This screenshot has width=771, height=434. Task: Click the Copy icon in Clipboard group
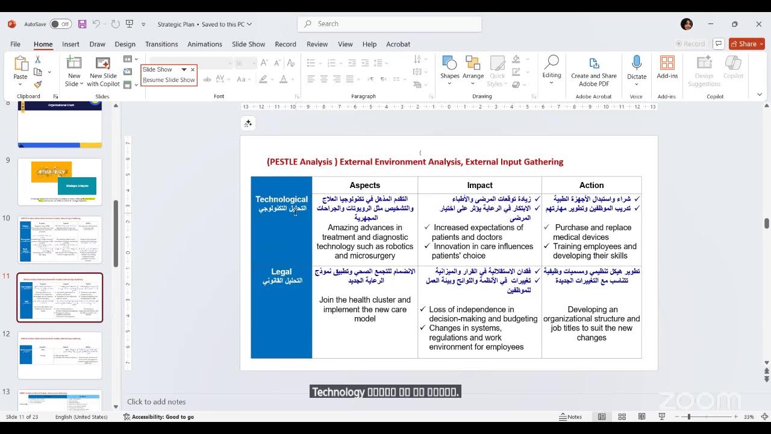point(38,72)
